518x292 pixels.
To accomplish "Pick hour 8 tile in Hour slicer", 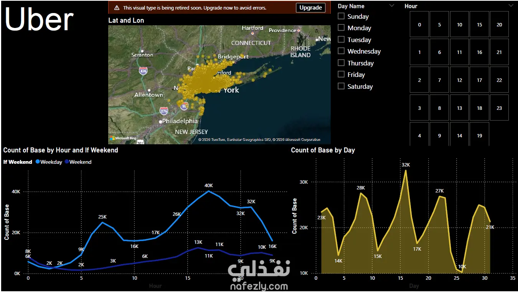I will pyautogui.click(x=439, y=108).
